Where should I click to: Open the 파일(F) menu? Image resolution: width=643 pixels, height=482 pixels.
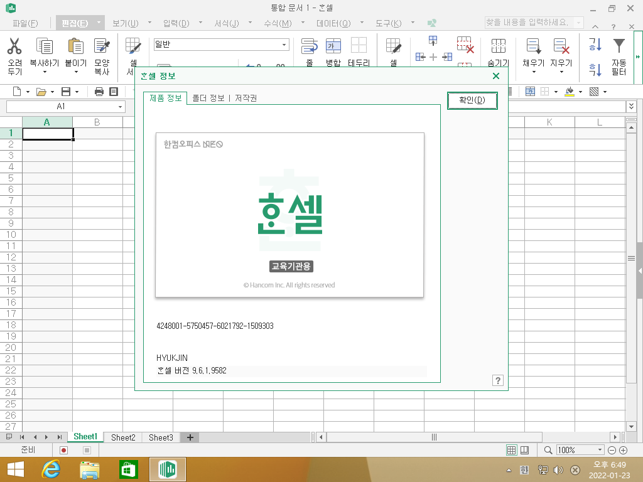(x=25, y=23)
